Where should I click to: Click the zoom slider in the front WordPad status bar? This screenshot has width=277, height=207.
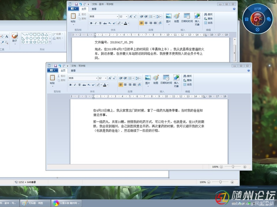[233, 167]
